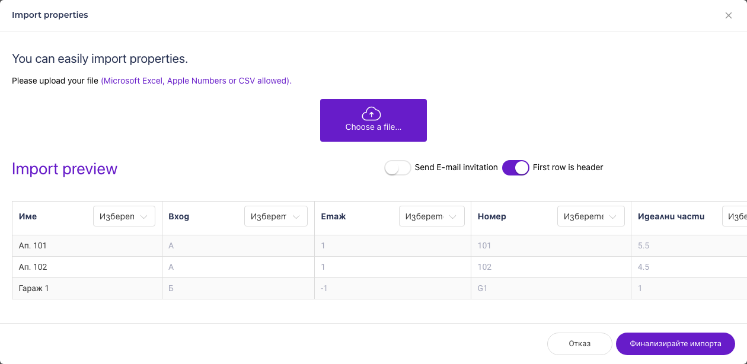Image resolution: width=747 pixels, height=364 pixels.
Task: Click the Import properties dialog title
Action: tap(50, 15)
